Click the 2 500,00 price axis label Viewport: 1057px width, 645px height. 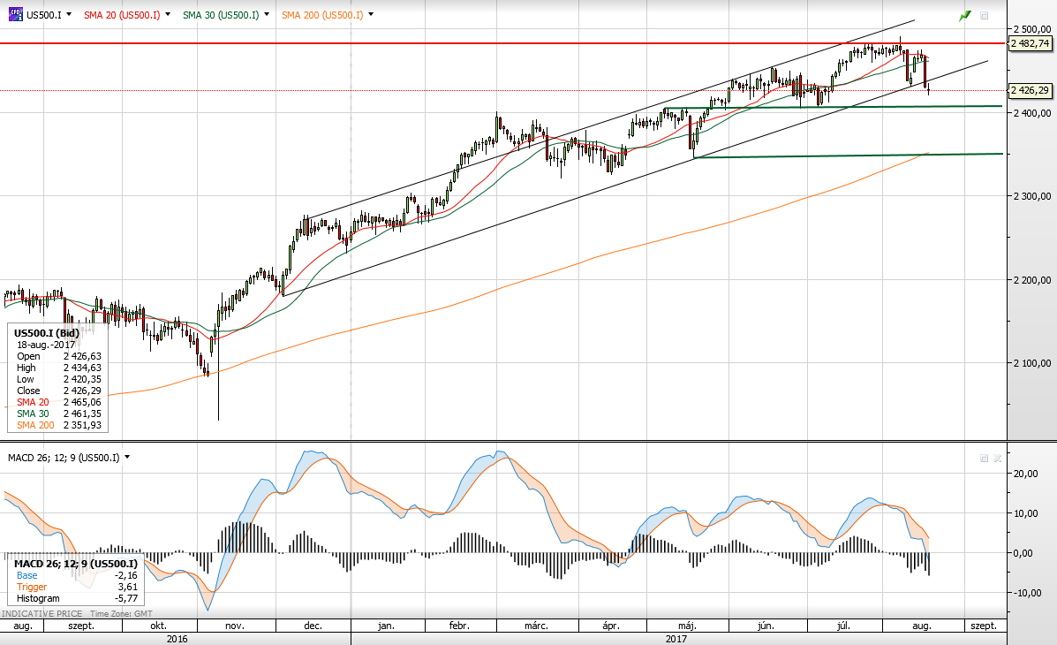coord(1032,29)
